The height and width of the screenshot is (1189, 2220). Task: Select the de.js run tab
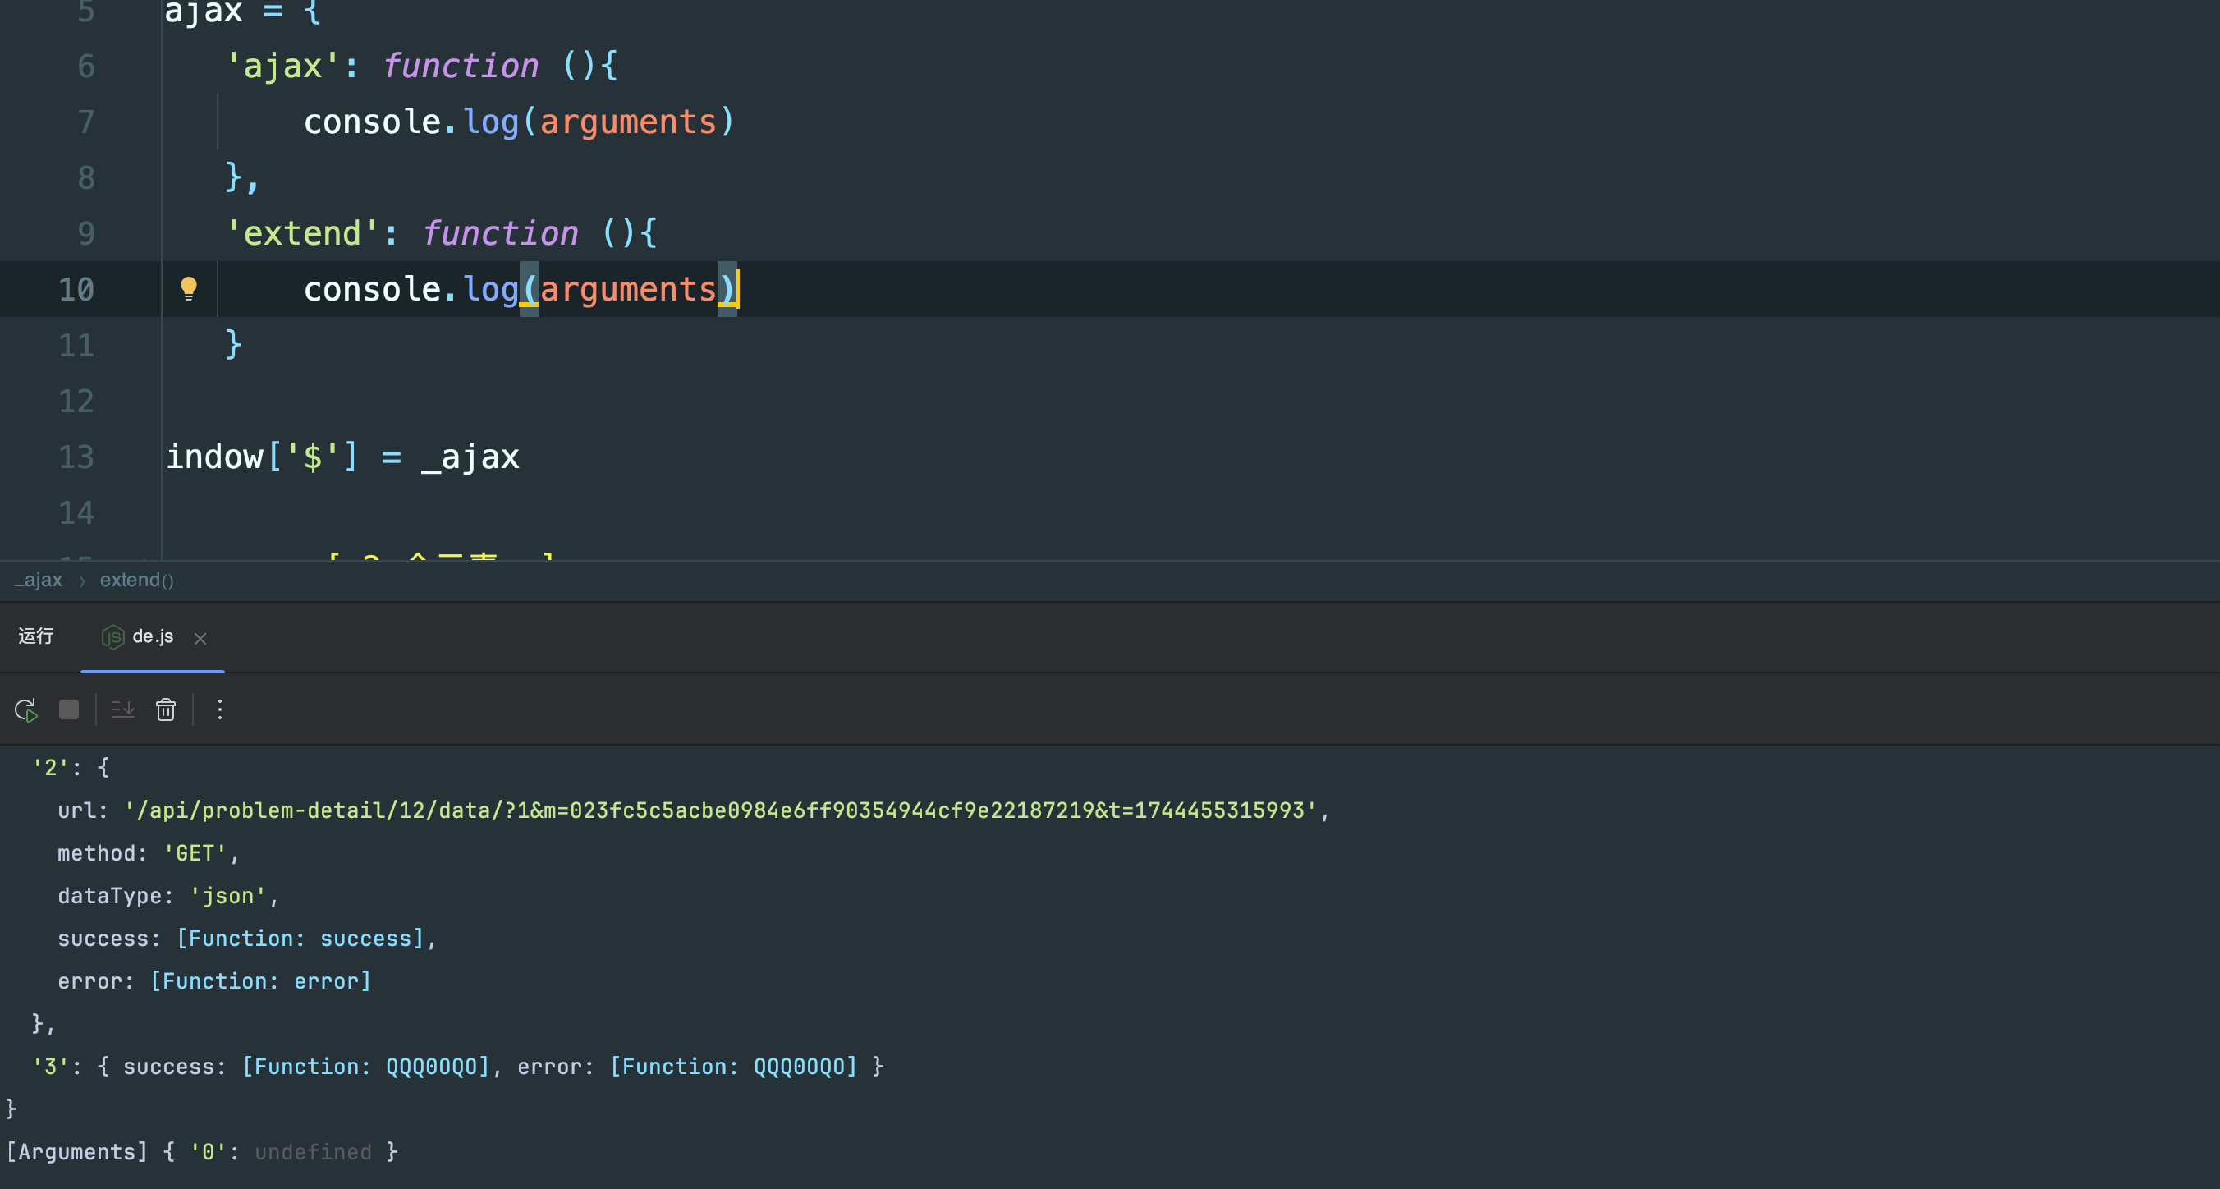coord(153,636)
